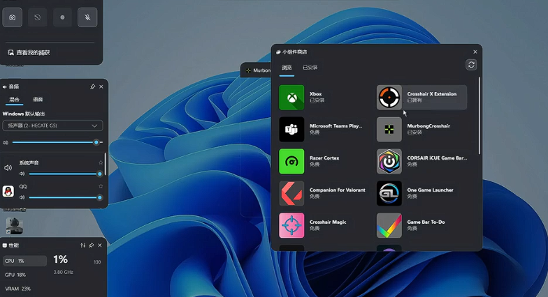548x297 pixels.
Task: Expand the HECATE G5 output device dropdown
Action: (52, 125)
